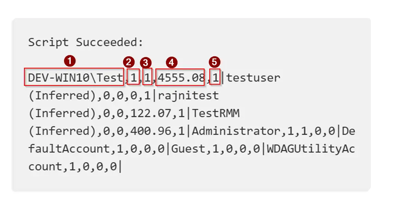Select the boxed 4555.08 value
The image size is (393, 213).
pos(181,78)
